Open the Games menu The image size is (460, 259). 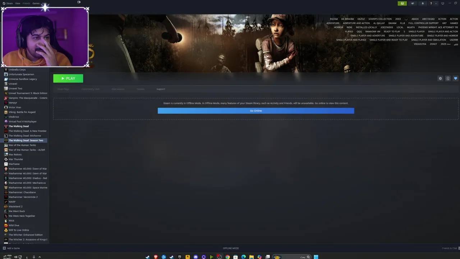[x=36, y=3]
